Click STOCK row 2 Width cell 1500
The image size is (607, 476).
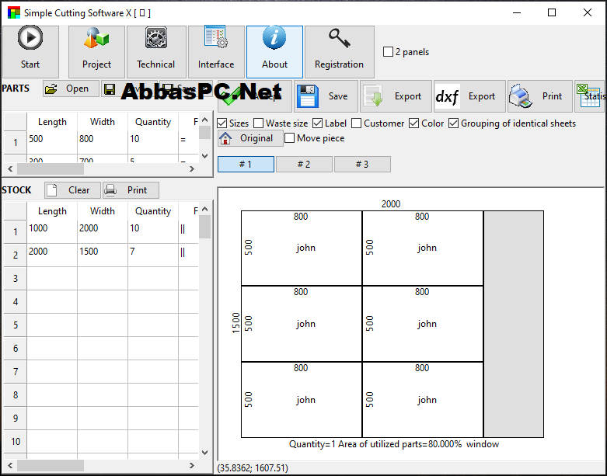(102, 255)
